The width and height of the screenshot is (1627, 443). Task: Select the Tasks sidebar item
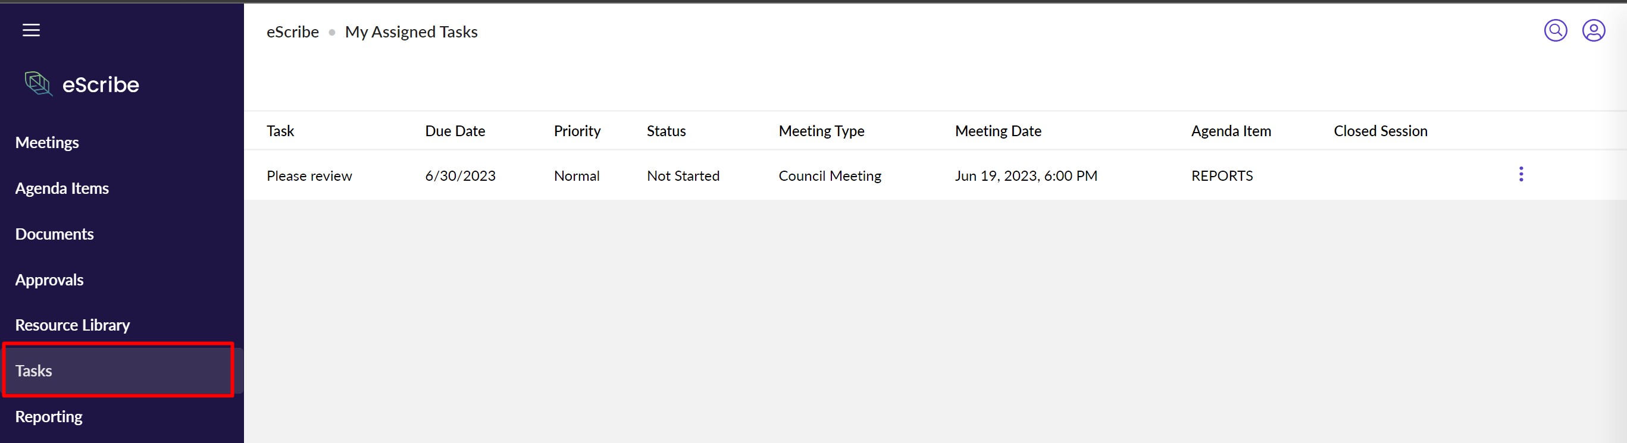[34, 371]
